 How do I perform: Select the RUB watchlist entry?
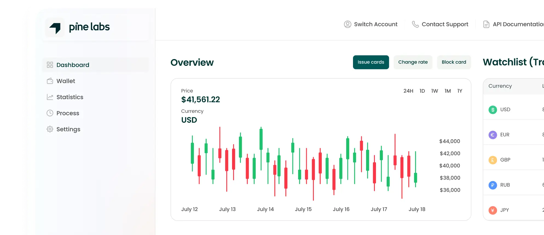[505, 185]
